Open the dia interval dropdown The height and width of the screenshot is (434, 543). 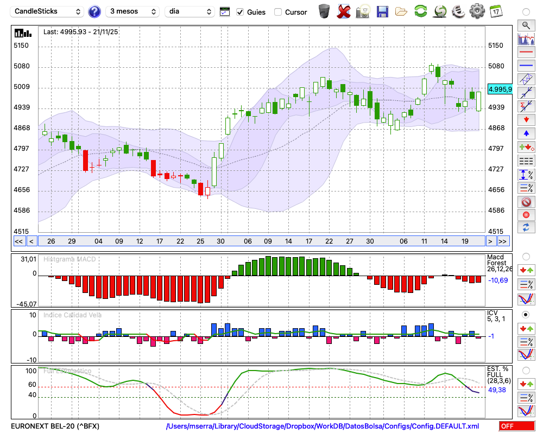(190, 11)
